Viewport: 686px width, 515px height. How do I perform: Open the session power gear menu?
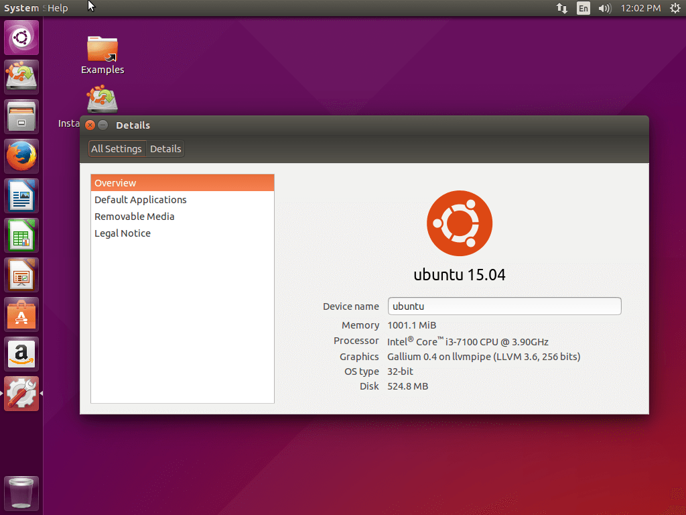pos(675,8)
